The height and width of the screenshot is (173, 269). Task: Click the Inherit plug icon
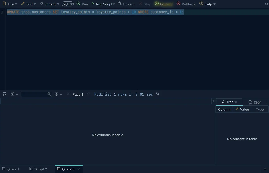41,4
